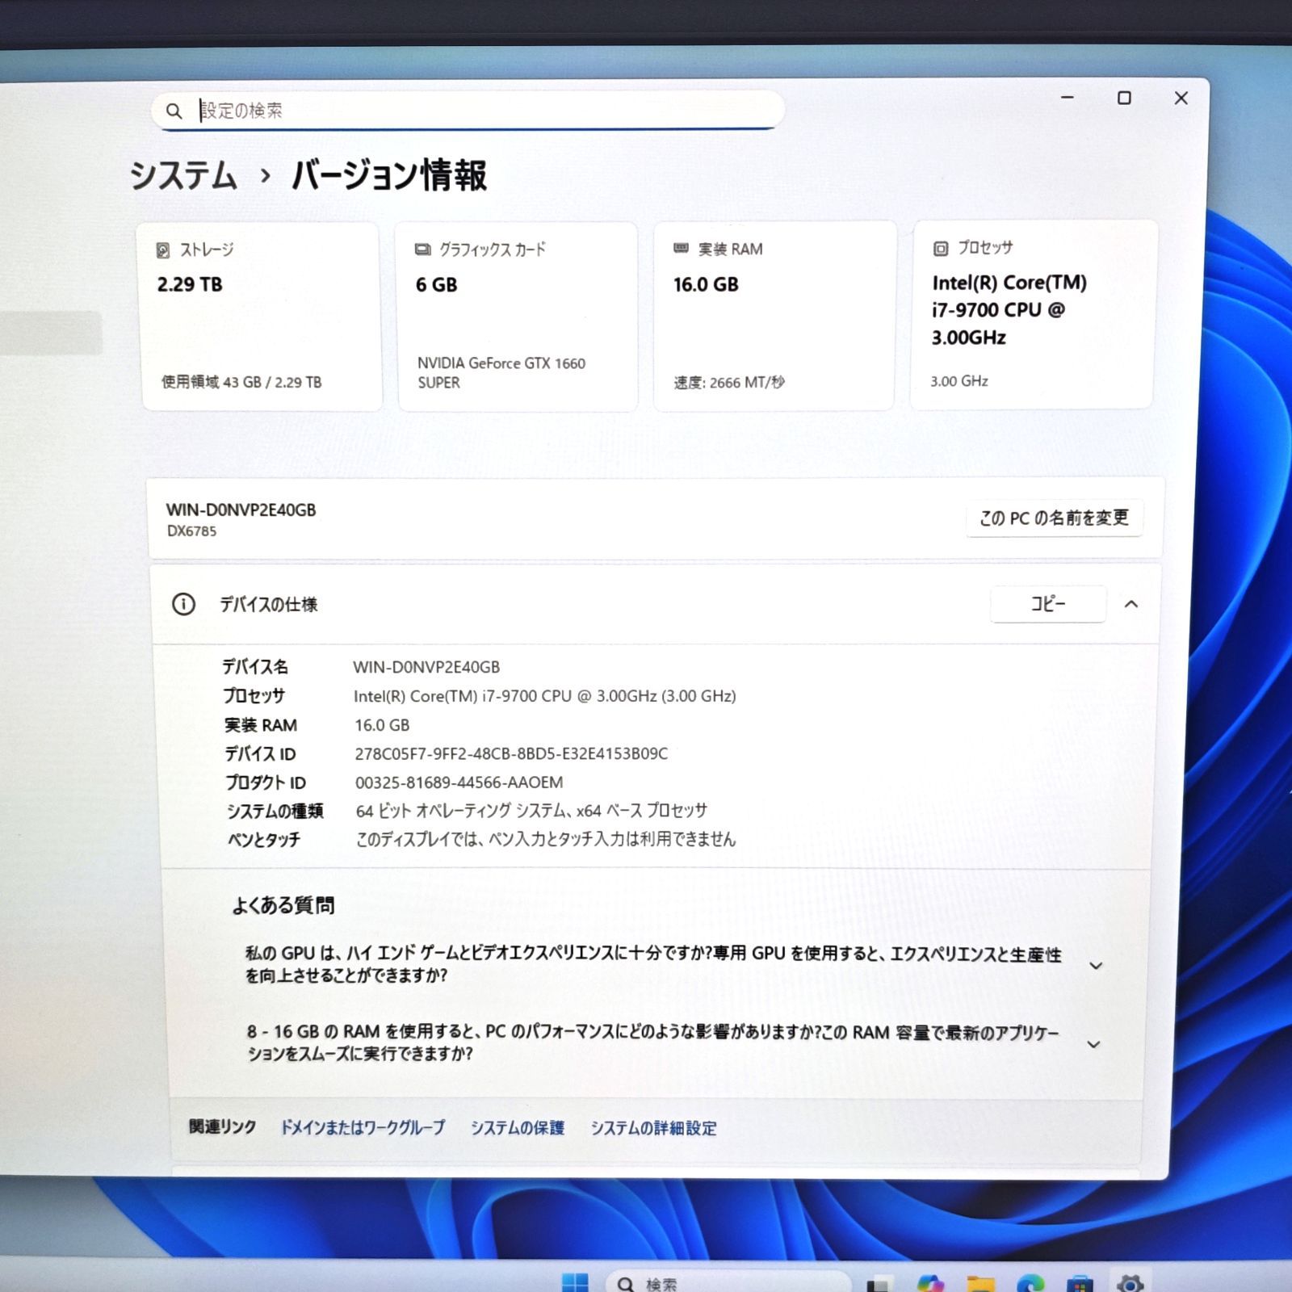Click the ストレージ card icon
The image size is (1292, 1292).
click(163, 250)
